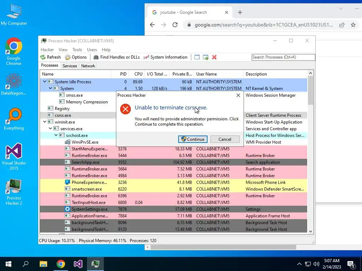The height and width of the screenshot is (271, 362).
Task: Open the Tools menu
Action: (x=77, y=50)
